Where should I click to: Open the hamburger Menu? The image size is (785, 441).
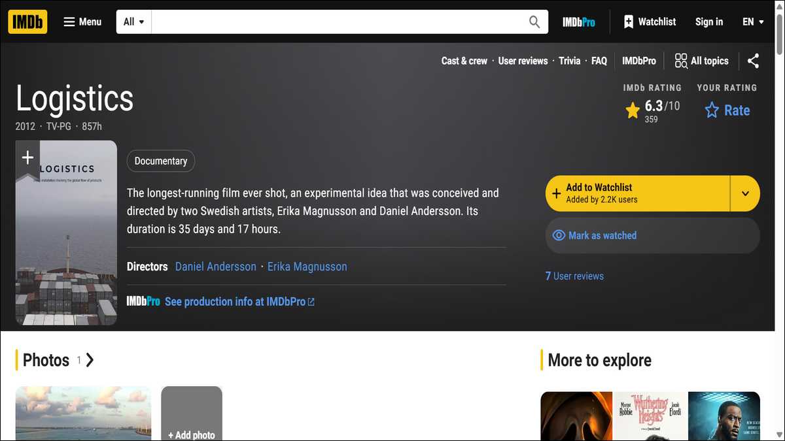pos(82,22)
